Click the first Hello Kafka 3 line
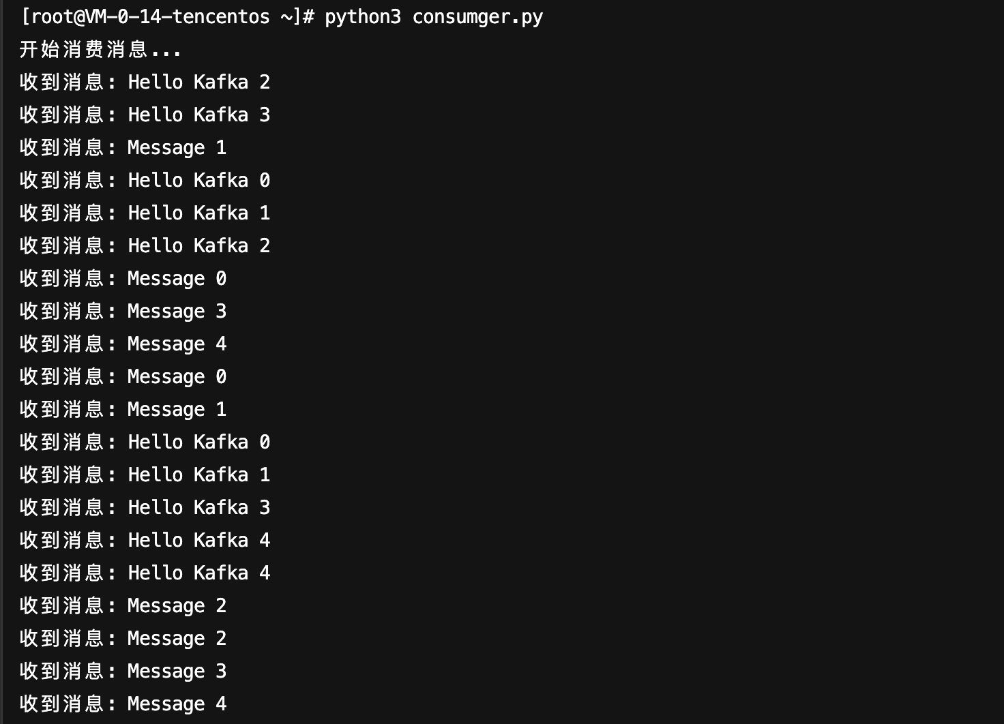 point(145,115)
